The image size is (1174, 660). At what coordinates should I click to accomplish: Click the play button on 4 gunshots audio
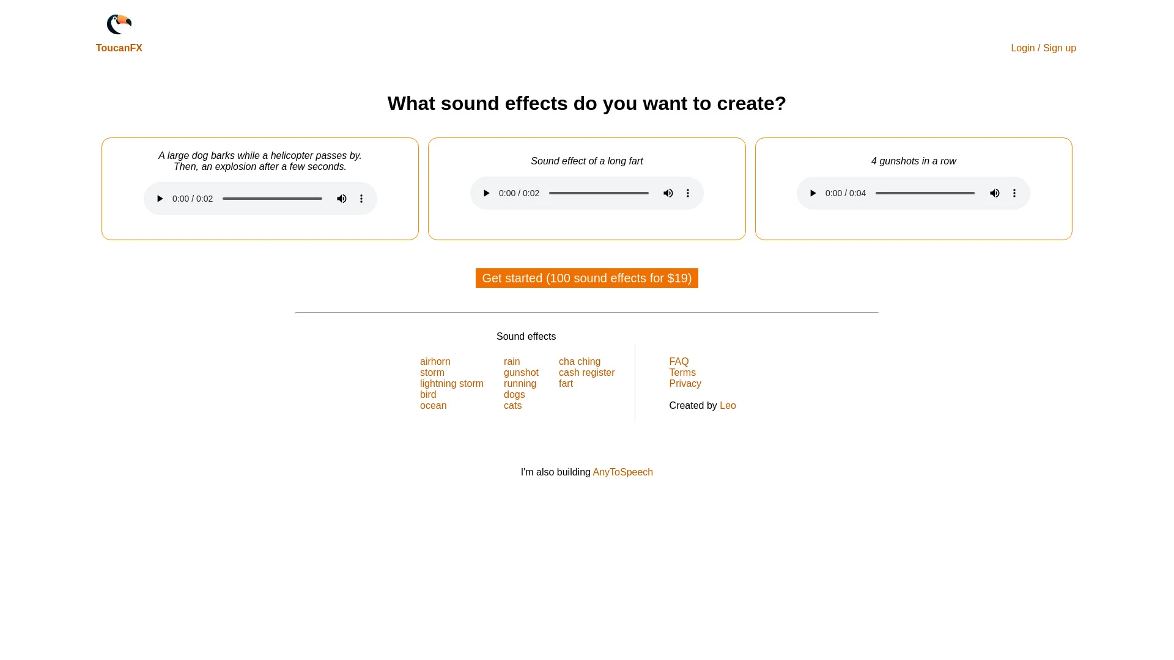click(813, 193)
